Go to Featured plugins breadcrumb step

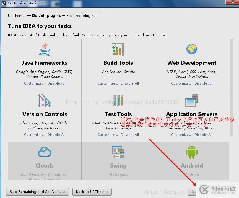81,16
